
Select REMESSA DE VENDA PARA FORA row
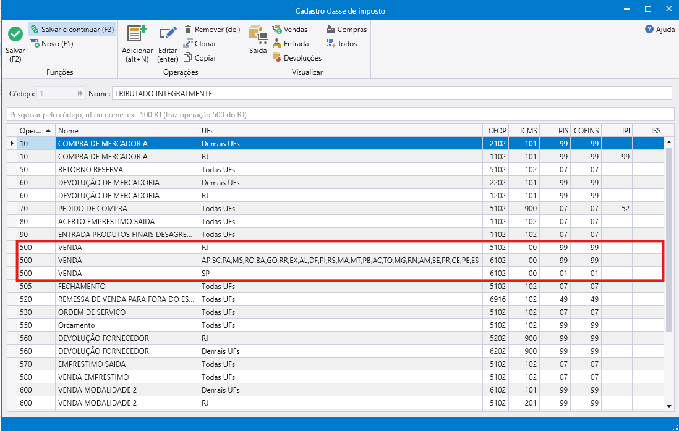click(x=336, y=299)
